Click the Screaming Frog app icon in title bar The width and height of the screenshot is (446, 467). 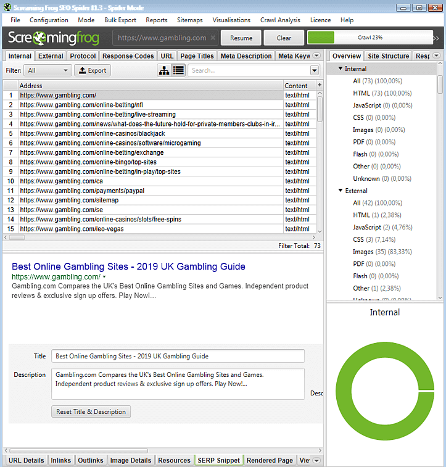point(7,7)
